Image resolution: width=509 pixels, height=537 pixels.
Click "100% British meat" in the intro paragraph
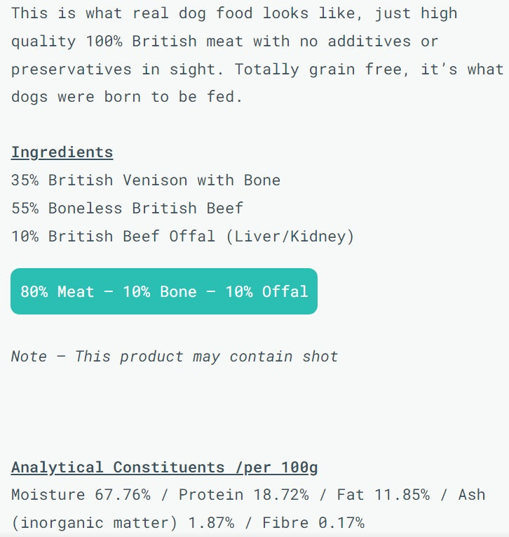pos(165,41)
